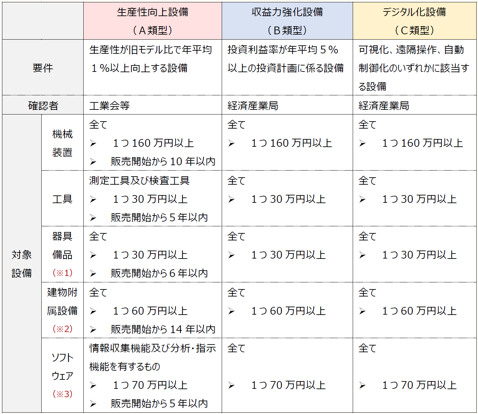This screenshot has width=478, height=414.
Task: Select the 要件 row label
Action: [x=43, y=68]
